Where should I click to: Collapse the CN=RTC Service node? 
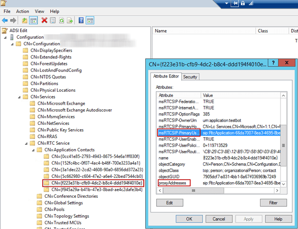26,143
